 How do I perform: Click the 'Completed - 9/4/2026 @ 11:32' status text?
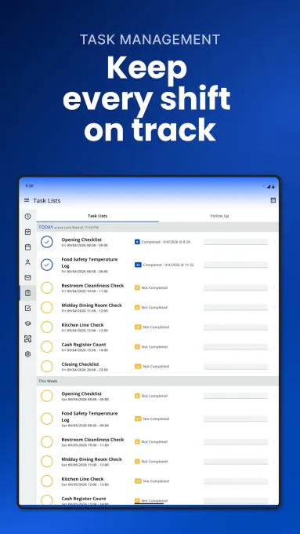[x=168, y=265]
